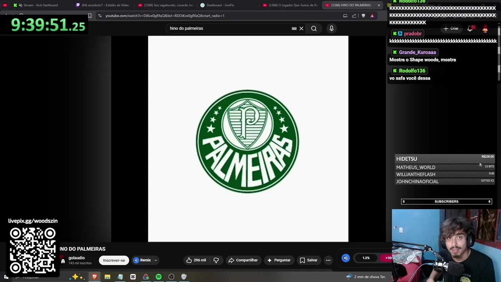This screenshot has width=501, height=282.
Task: Click the livepix.gg/woodszin text
Action: (33, 221)
